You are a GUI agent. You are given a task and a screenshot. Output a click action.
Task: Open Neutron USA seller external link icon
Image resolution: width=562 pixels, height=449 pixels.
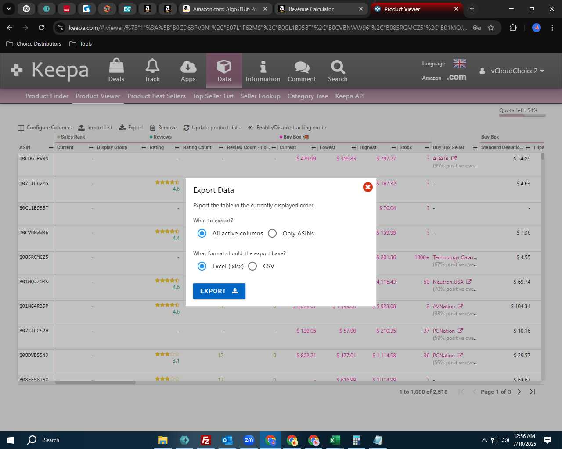pyautogui.click(x=469, y=282)
